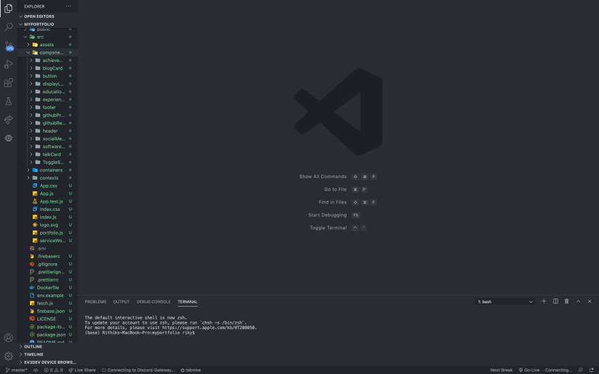Viewport: 599px width, 374px height.
Task: Open .firebaserc file
Action: [48, 256]
